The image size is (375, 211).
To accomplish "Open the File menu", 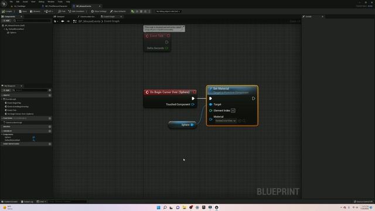I will click(11, 2).
